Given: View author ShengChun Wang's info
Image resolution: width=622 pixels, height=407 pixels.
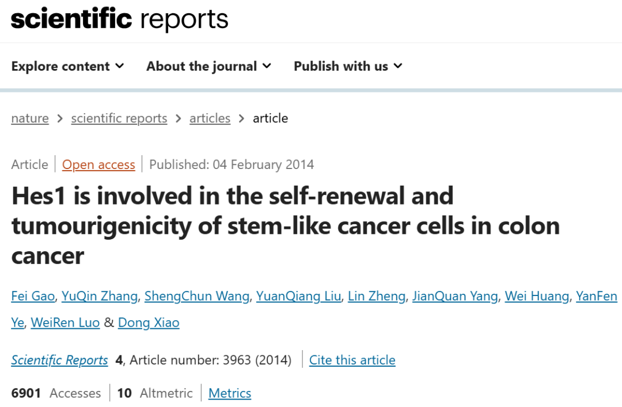Looking at the screenshot, I should (197, 296).
